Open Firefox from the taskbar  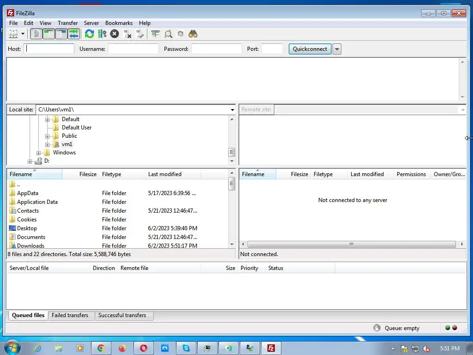[x=122, y=349]
